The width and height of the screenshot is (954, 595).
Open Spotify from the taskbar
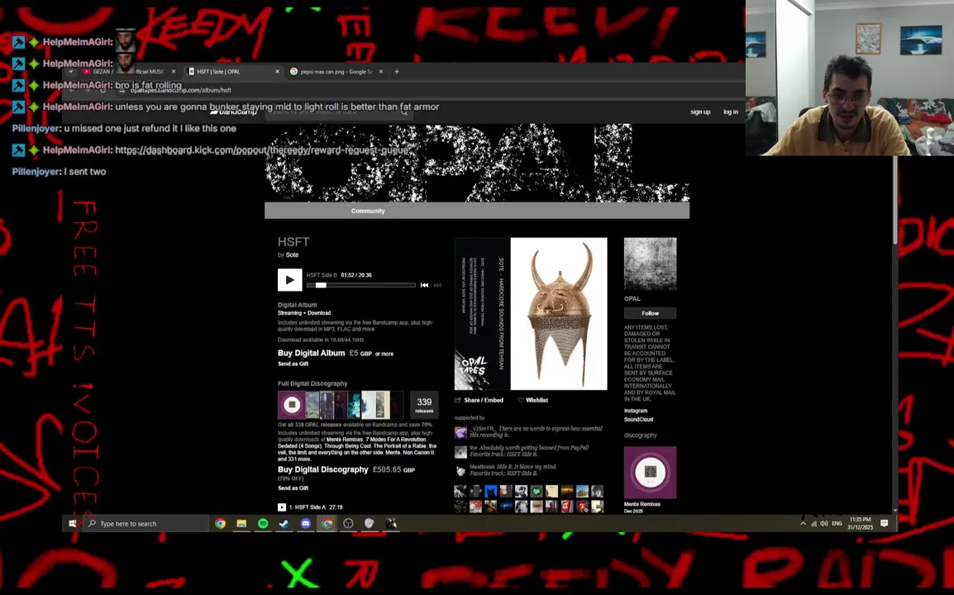click(263, 523)
